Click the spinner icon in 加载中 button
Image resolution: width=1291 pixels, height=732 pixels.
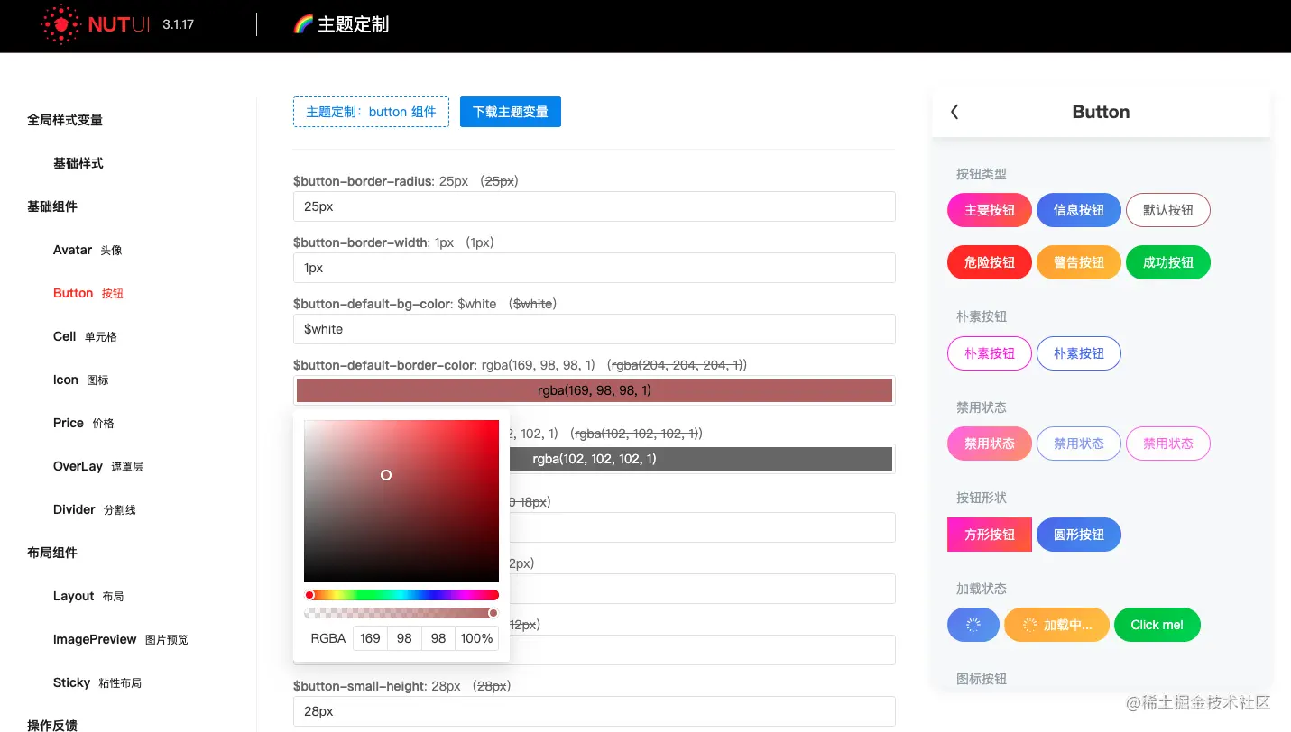click(1028, 625)
